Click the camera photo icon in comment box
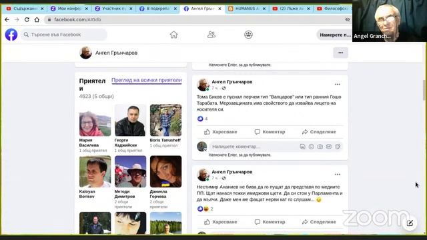 [x=320, y=147]
